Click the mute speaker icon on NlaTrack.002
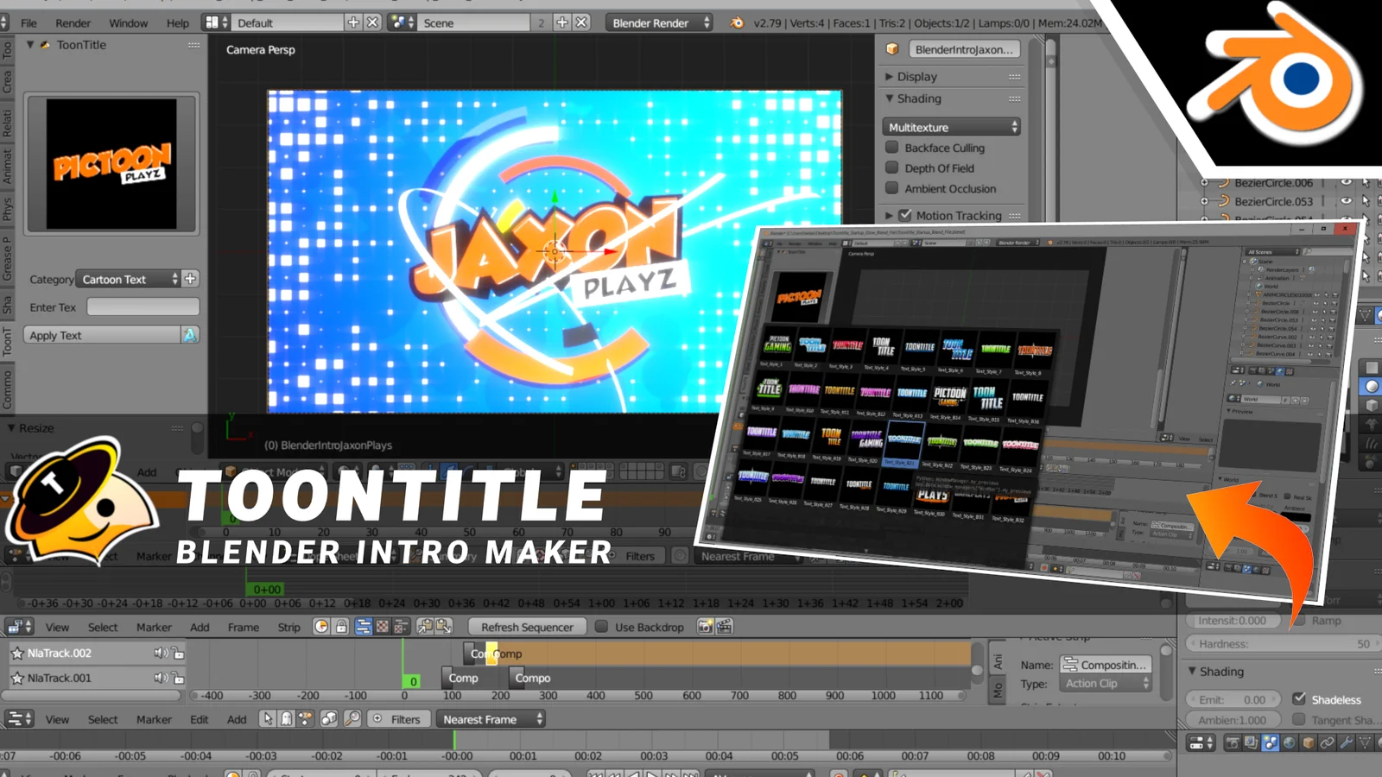This screenshot has height=777, width=1382. coord(160,654)
